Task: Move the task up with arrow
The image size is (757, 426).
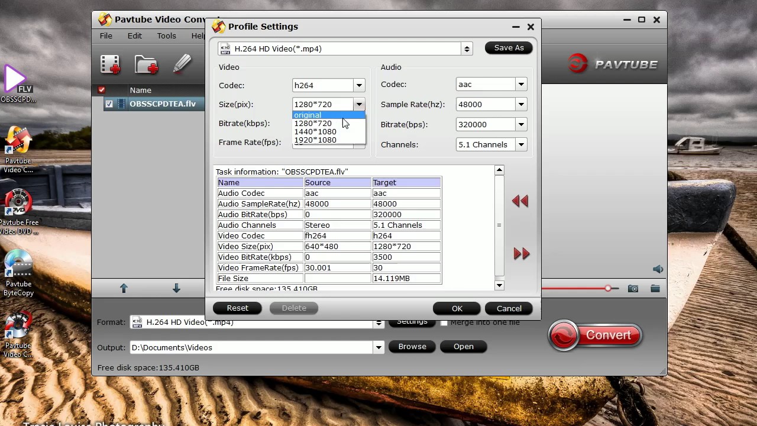Action: [x=124, y=288]
